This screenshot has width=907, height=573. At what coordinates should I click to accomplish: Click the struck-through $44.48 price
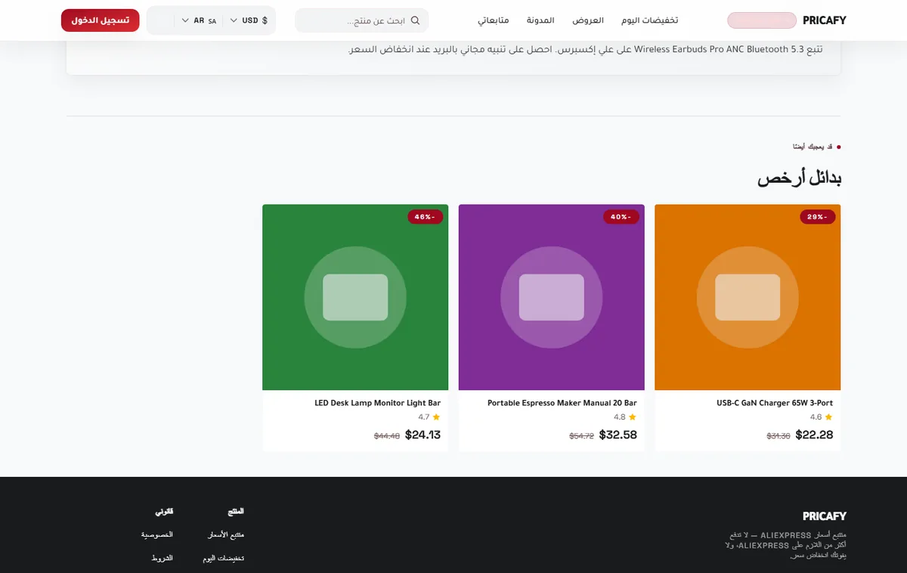[x=387, y=436]
